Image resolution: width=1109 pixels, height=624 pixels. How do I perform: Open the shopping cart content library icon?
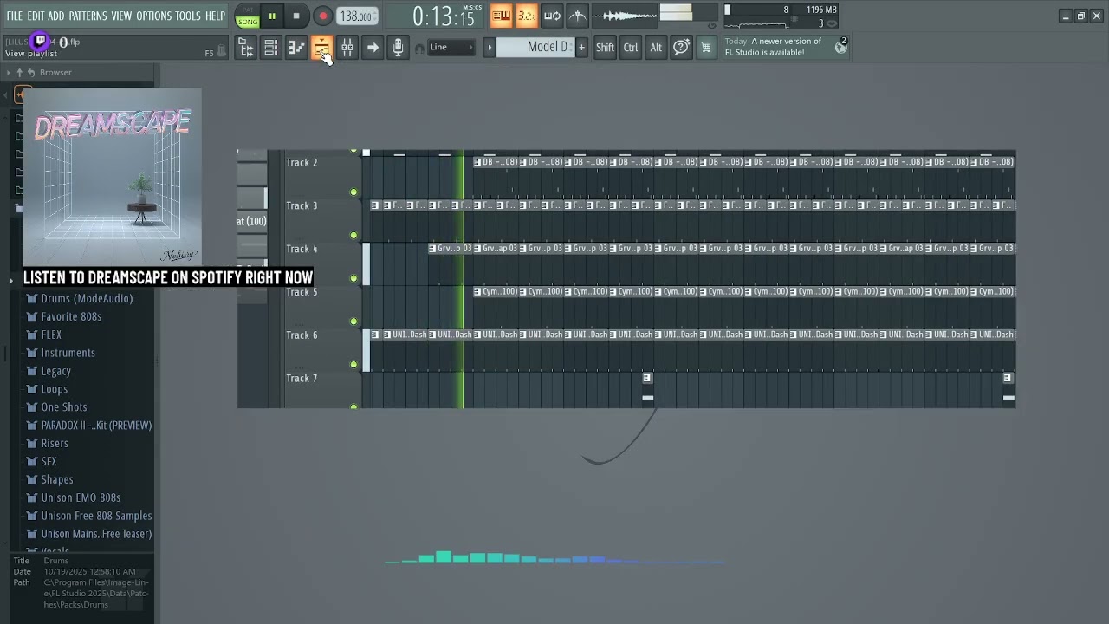click(706, 48)
